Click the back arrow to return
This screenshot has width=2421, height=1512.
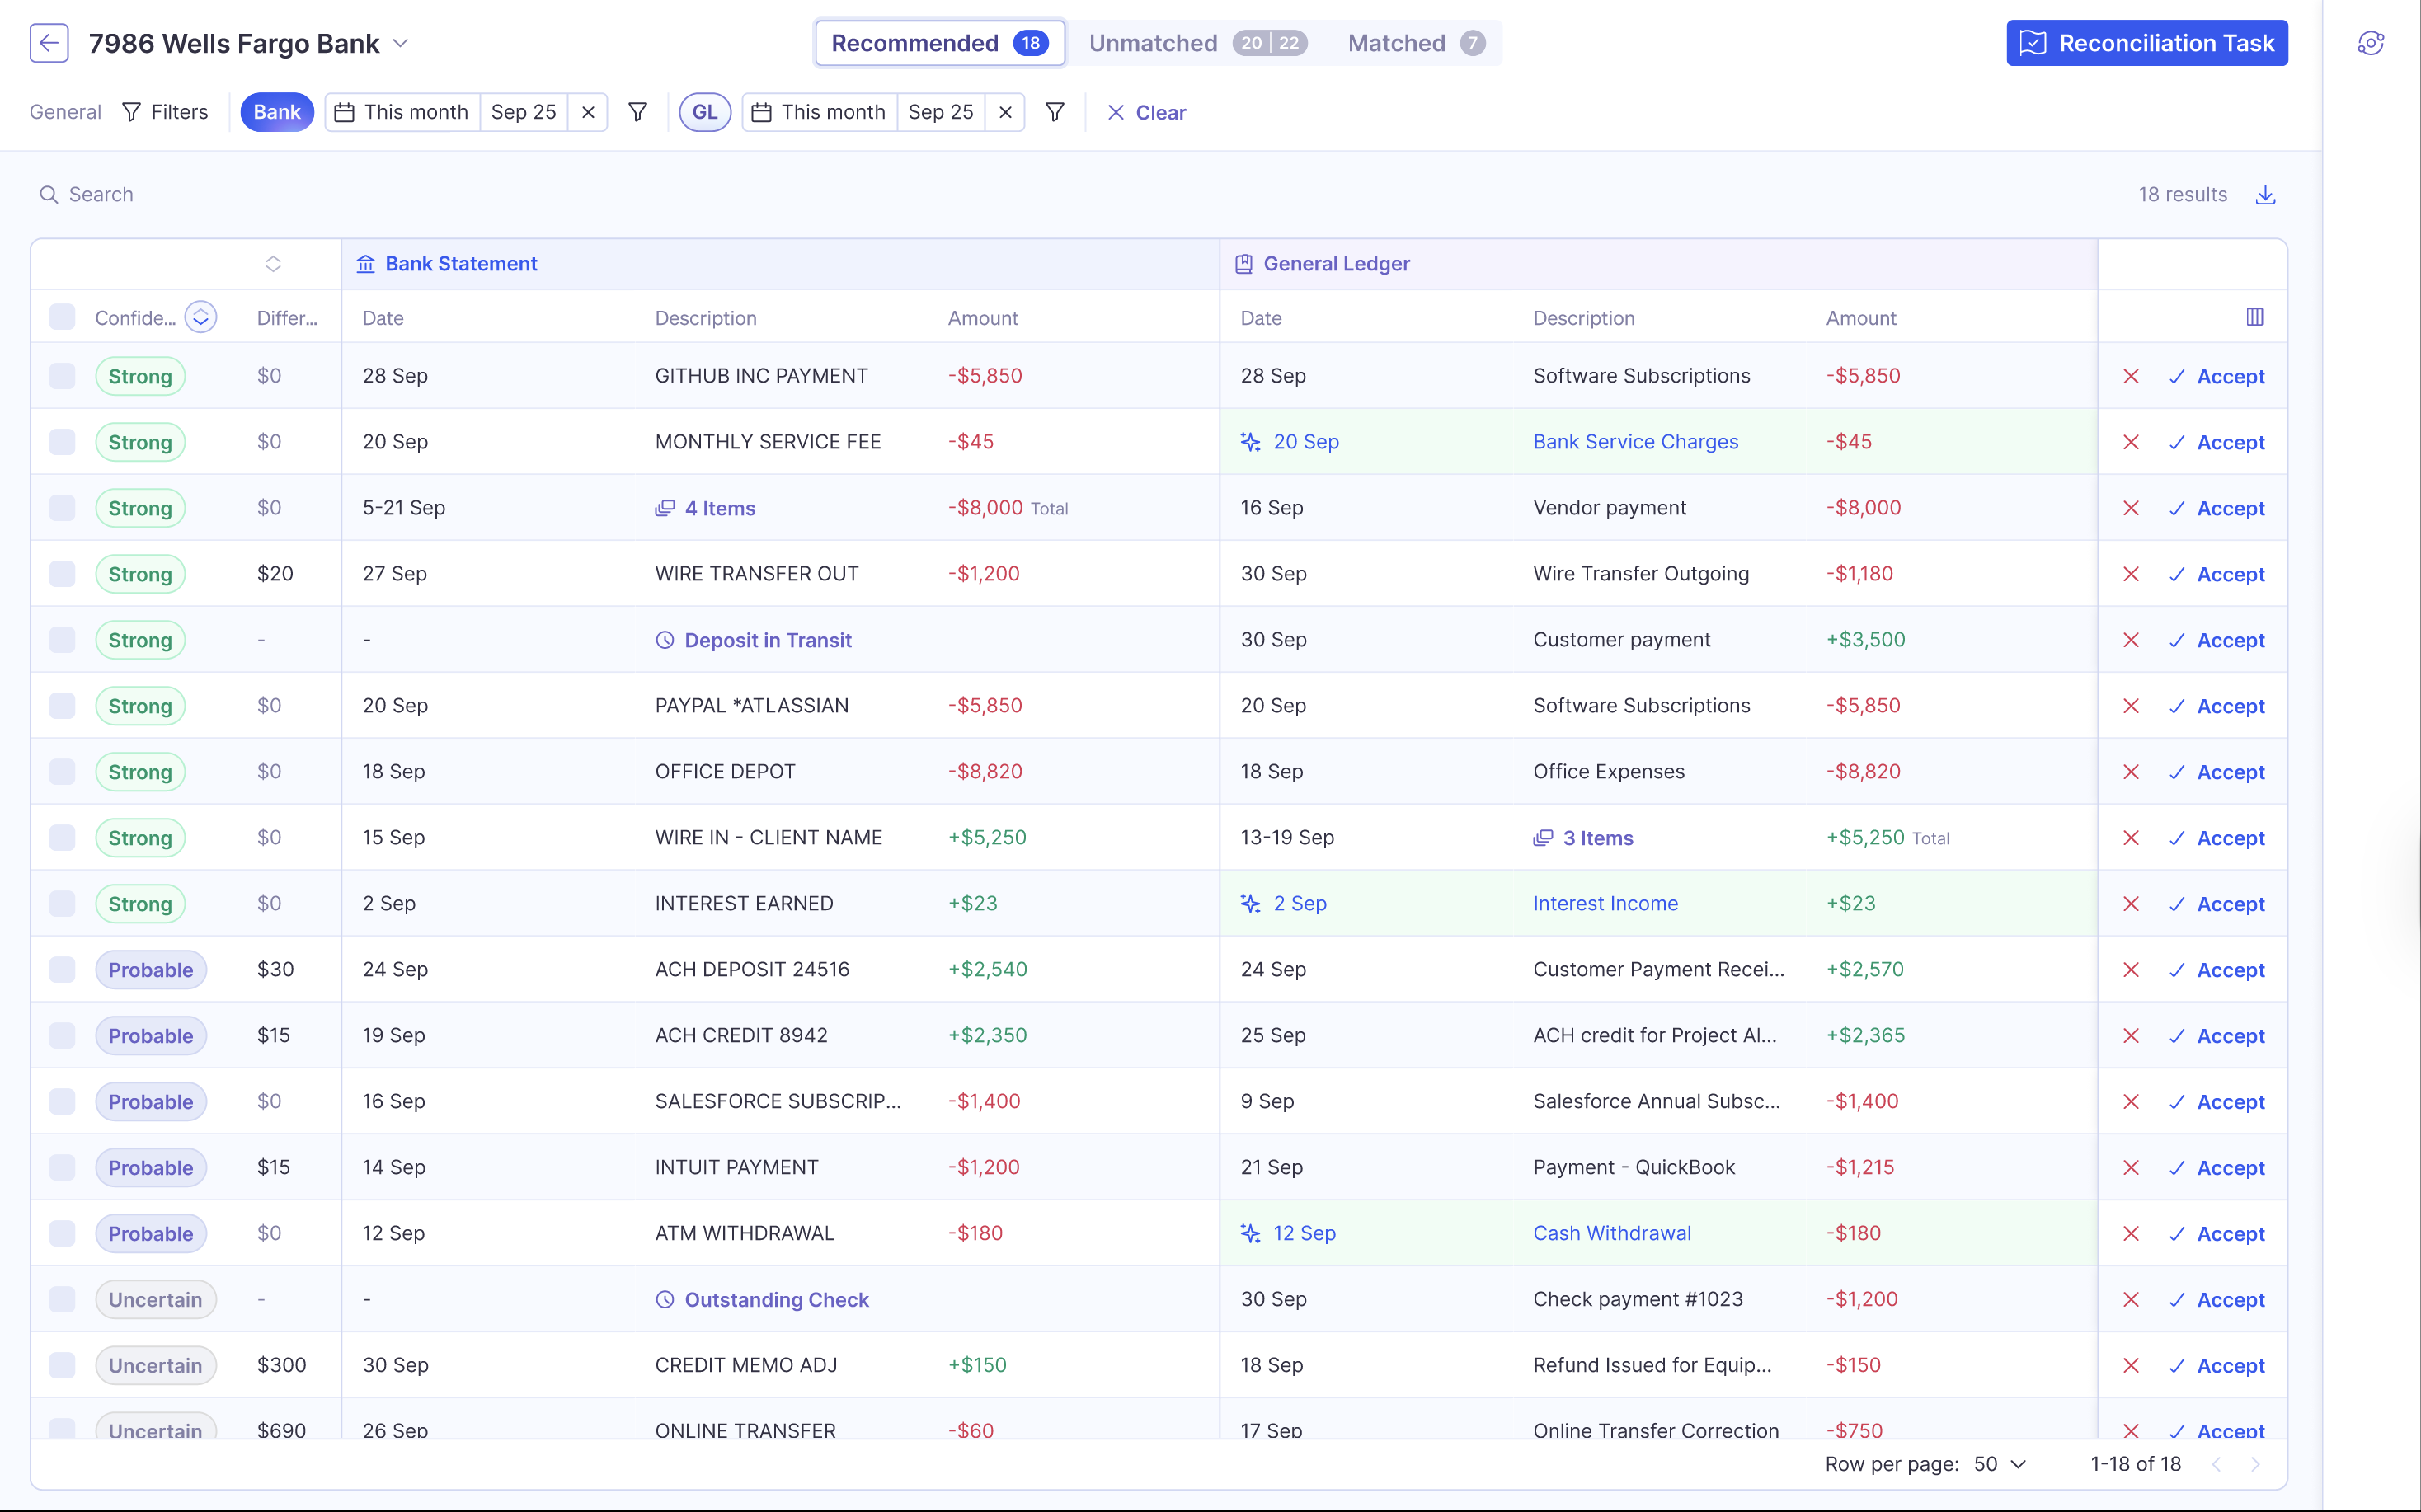pyautogui.click(x=48, y=43)
